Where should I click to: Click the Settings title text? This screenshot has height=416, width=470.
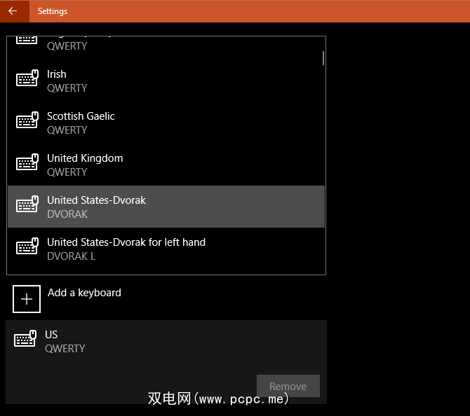click(53, 11)
